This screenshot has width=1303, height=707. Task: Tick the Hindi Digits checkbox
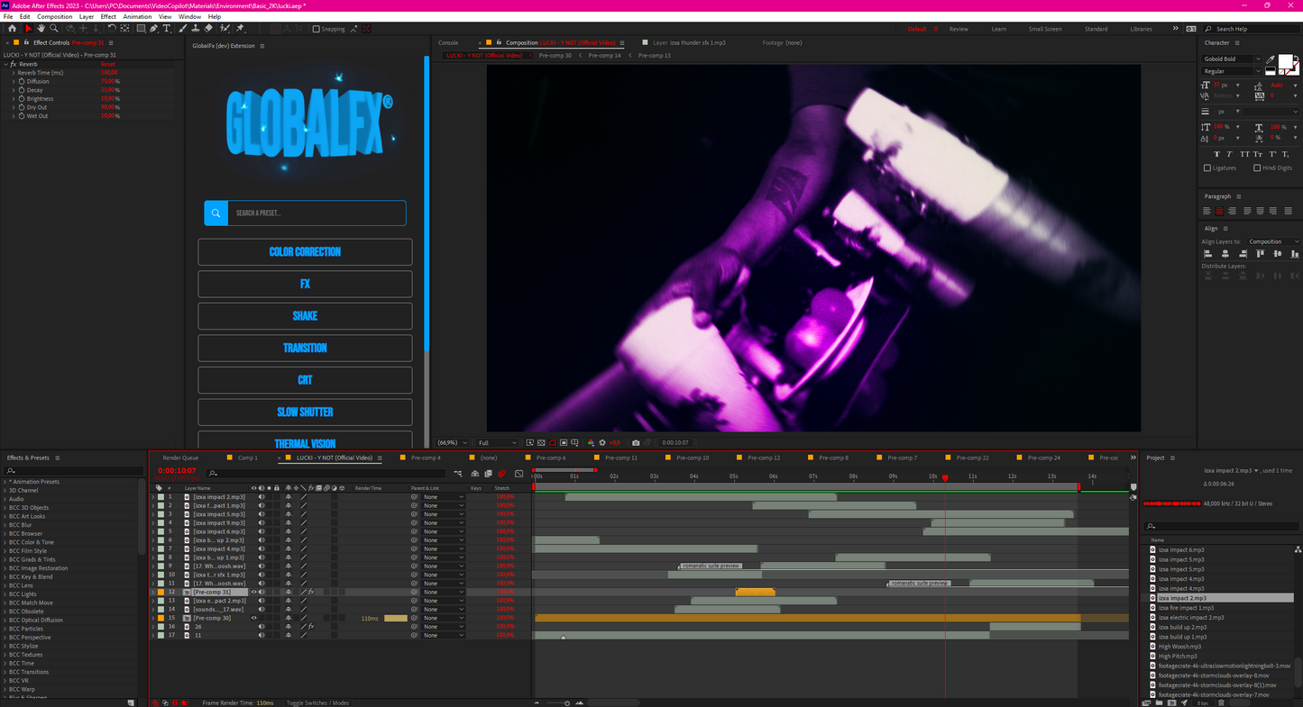[x=1257, y=168]
